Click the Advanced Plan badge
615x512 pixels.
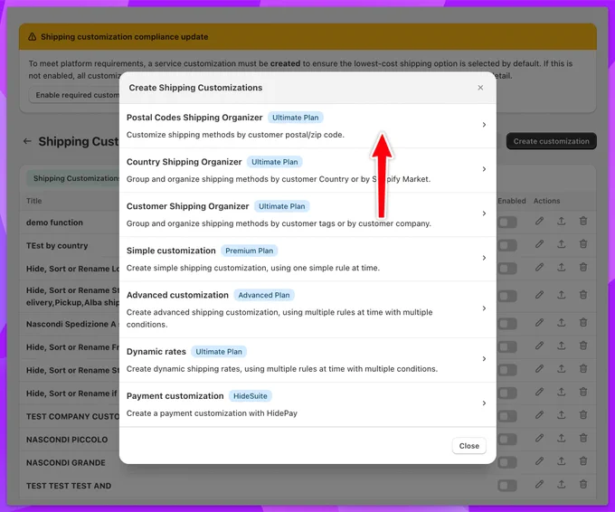pos(264,295)
